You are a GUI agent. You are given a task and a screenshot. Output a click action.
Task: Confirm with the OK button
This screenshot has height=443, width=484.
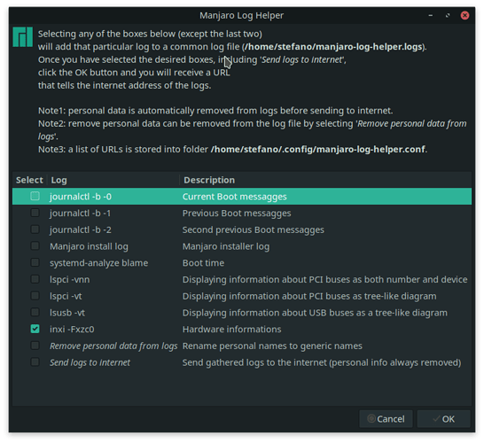[x=443, y=419]
